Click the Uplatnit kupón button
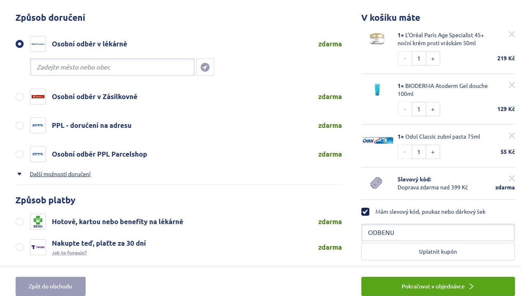521x296 pixels. 438,252
